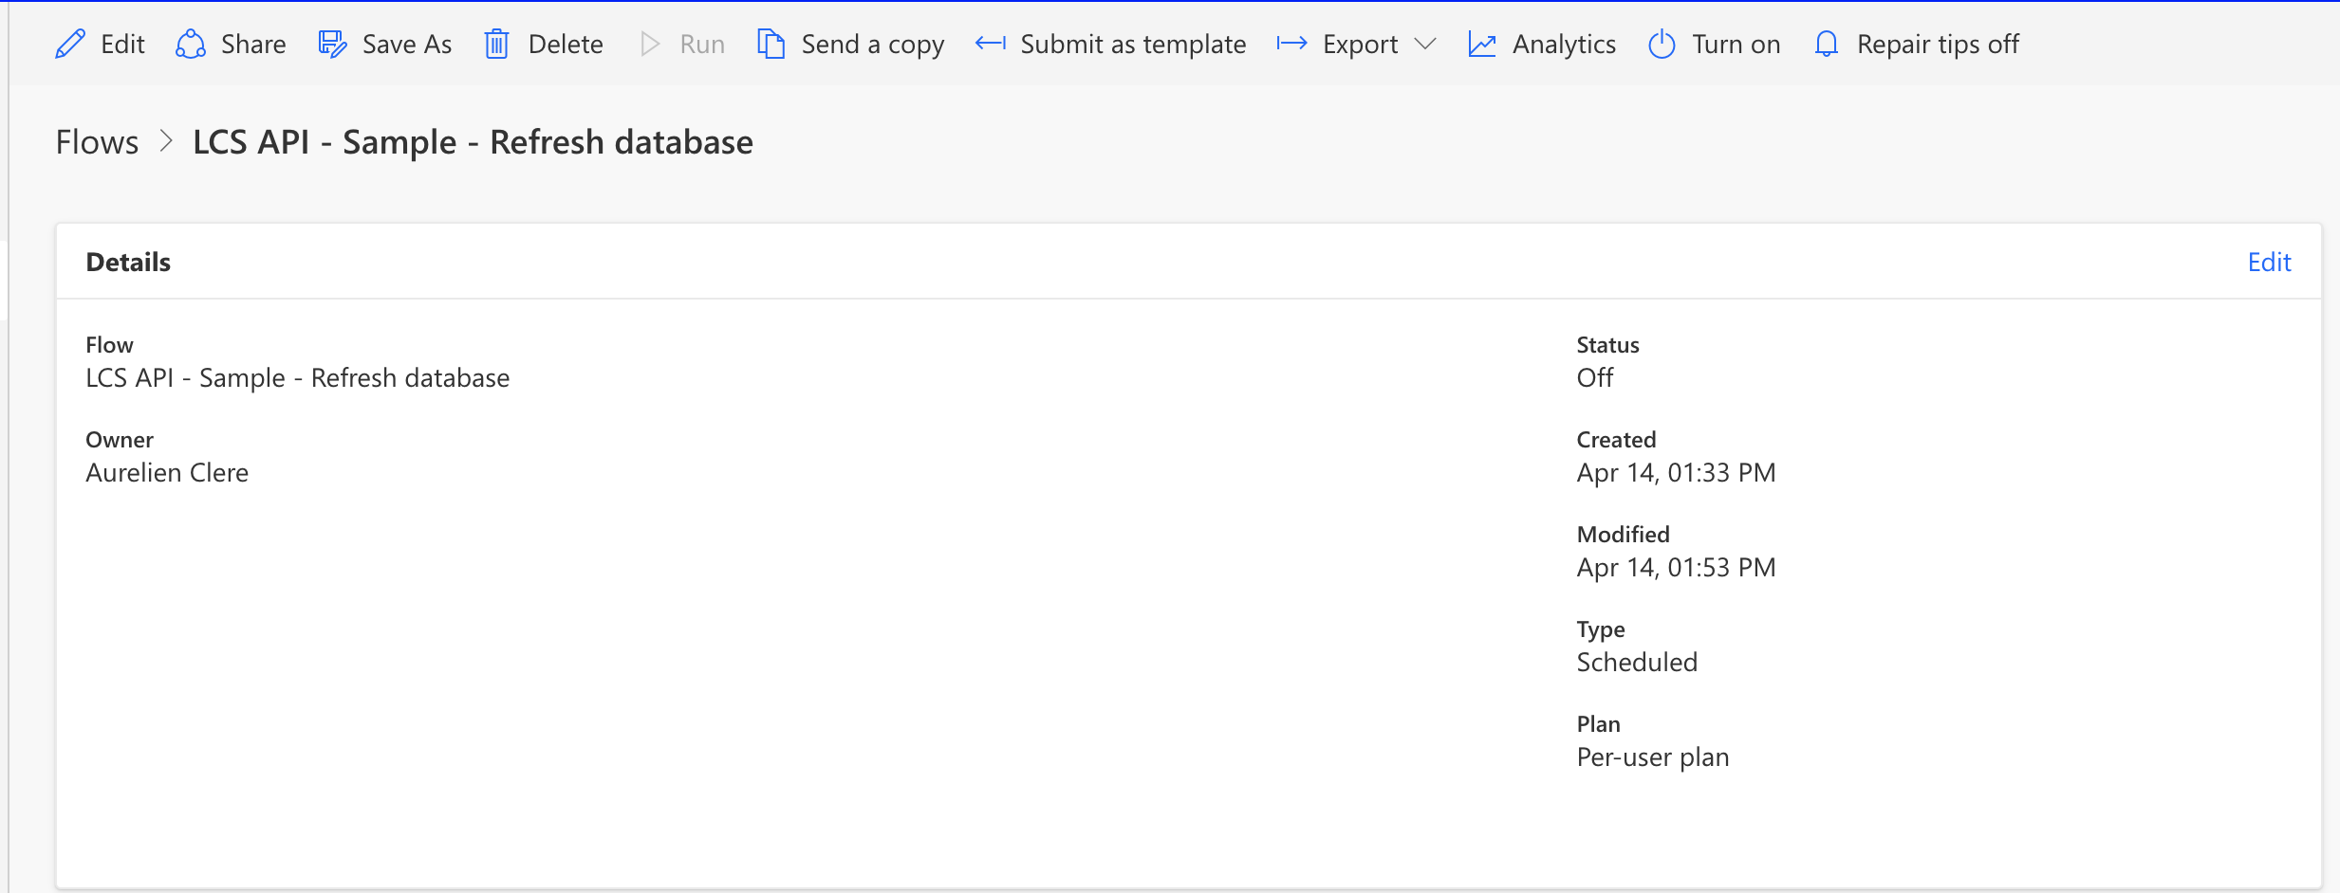This screenshot has height=893, width=2340.
Task: Click the Send a copy documents icon
Action: [771, 45]
